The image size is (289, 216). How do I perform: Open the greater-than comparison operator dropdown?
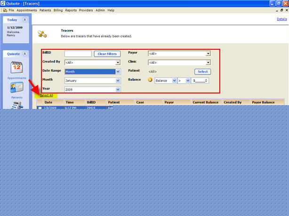click(184, 80)
